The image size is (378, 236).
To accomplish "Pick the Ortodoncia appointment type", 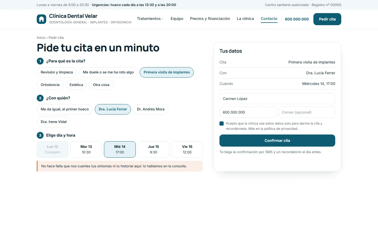I will pos(50,85).
